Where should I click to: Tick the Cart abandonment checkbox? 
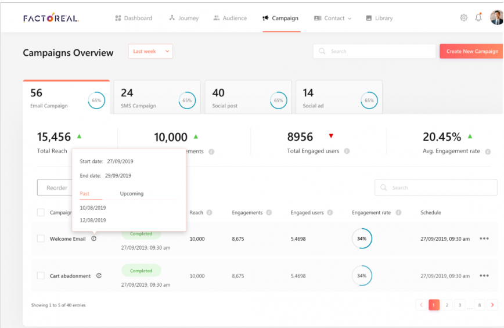41,276
